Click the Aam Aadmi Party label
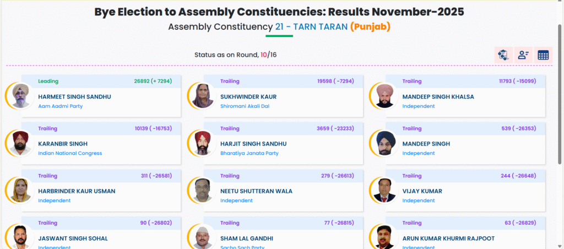The image size is (564, 249). click(x=60, y=106)
